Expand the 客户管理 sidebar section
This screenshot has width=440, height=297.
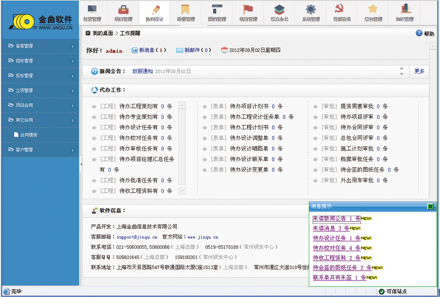click(40, 149)
